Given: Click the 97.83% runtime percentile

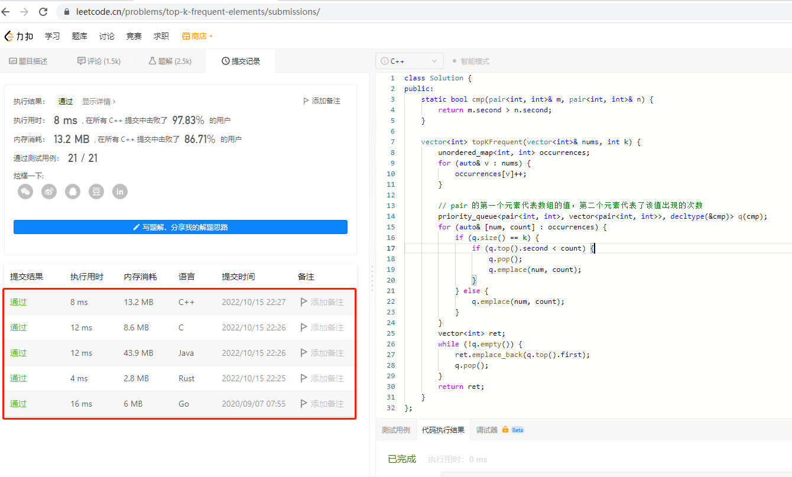Looking at the screenshot, I should point(189,120).
